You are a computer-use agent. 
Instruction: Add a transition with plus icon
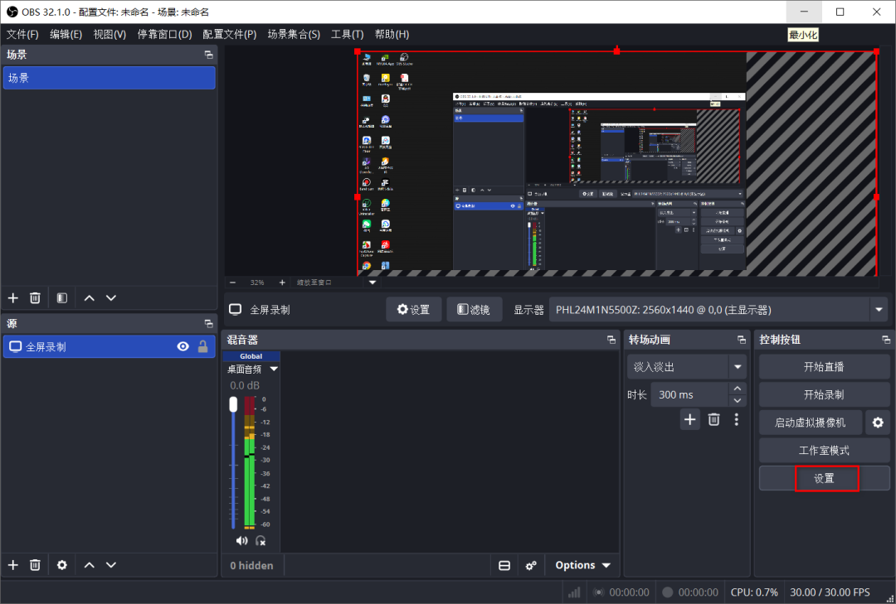(x=689, y=419)
